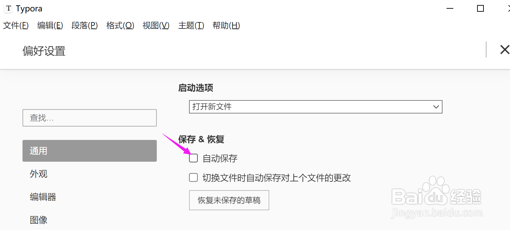Open the 编辑(E) menu
This screenshot has height=230, width=510.
pyautogui.click(x=50, y=25)
